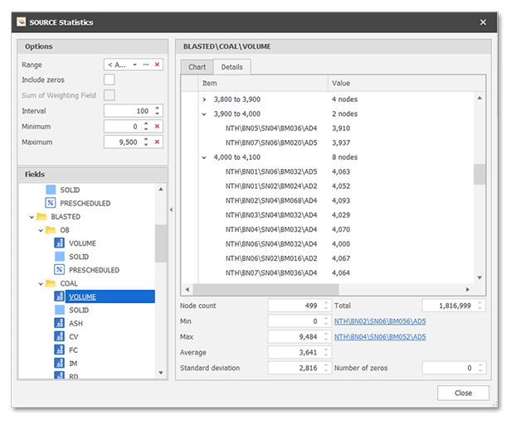
Task: Select row NTH\BN07\SN06\BM020\AD5
Action: 271,142
